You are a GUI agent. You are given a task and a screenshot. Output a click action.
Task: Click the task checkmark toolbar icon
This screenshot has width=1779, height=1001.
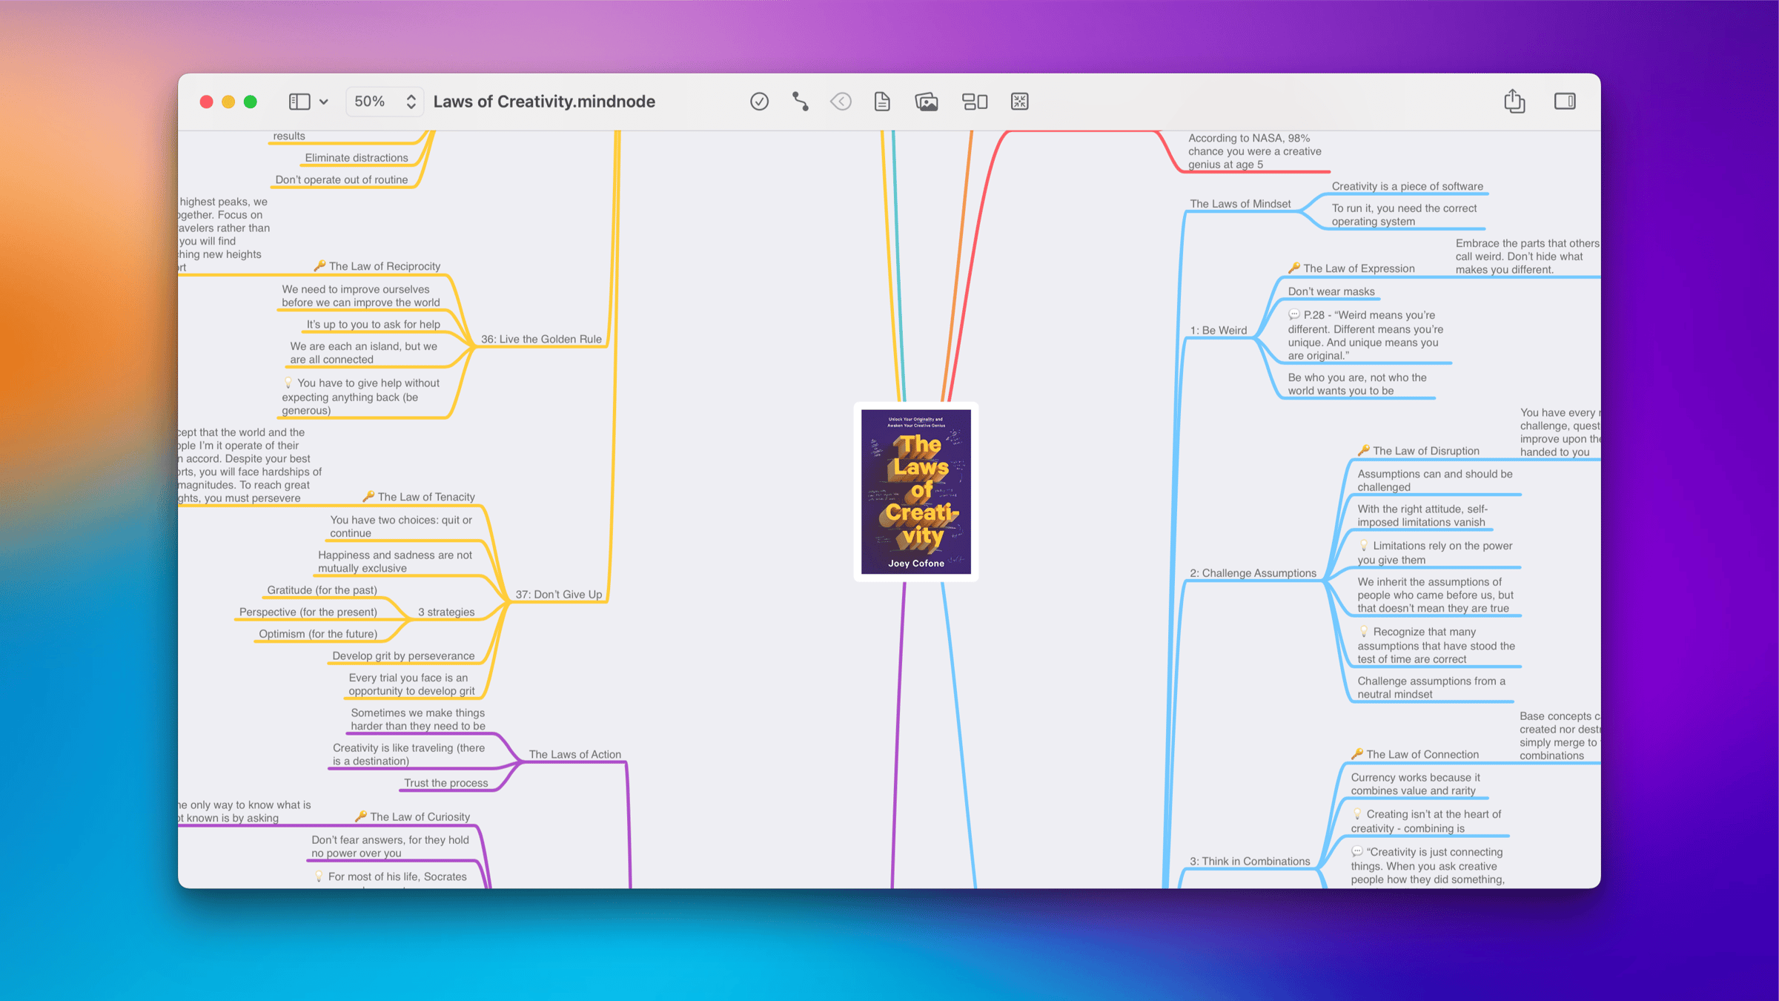tap(759, 102)
